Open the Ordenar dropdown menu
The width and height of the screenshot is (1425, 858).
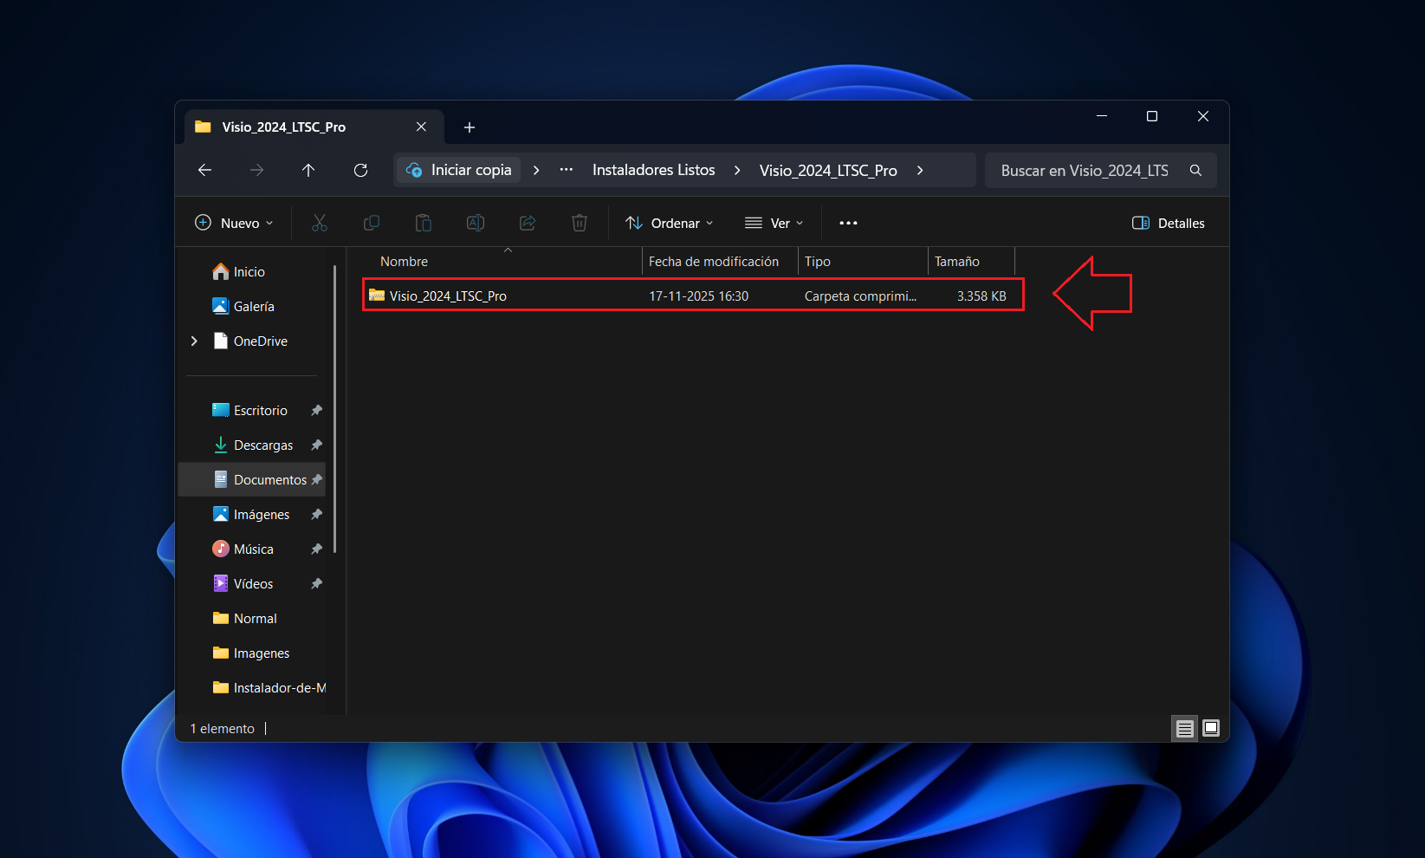click(670, 224)
